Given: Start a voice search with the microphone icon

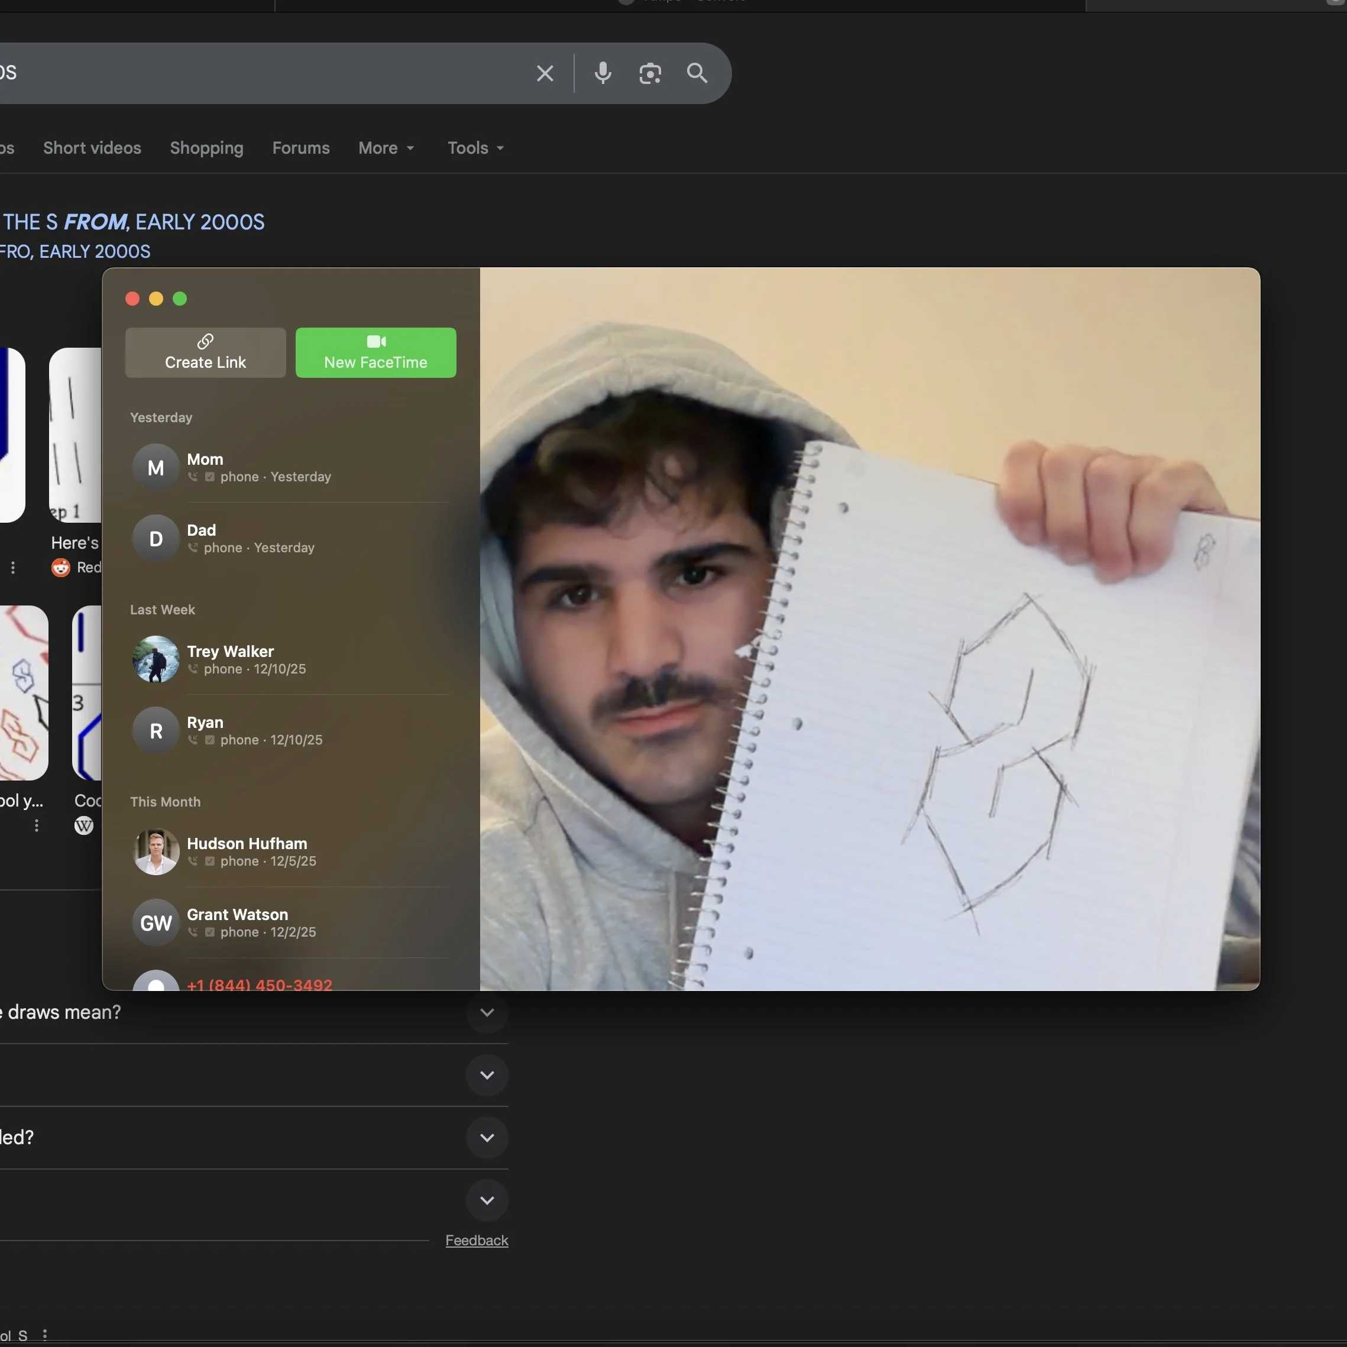Looking at the screenshot, I should coord(602,73).
